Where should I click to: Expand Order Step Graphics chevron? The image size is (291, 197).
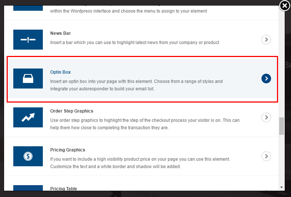(266, 117)
